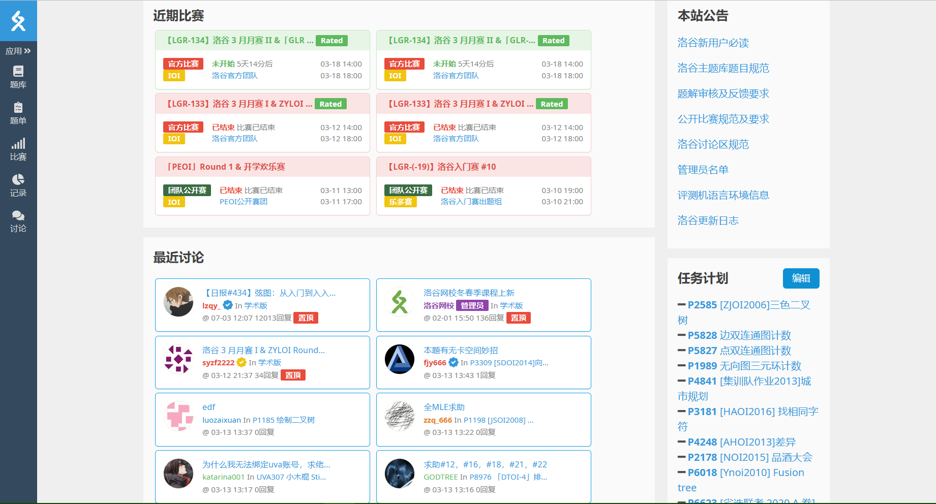936x504 pixels.
Task: Go to 比赛 contests via sidebar icon
Action: click(x=18, y=149)
